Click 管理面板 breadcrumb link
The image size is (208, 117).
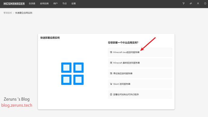(x=8, y=13)
